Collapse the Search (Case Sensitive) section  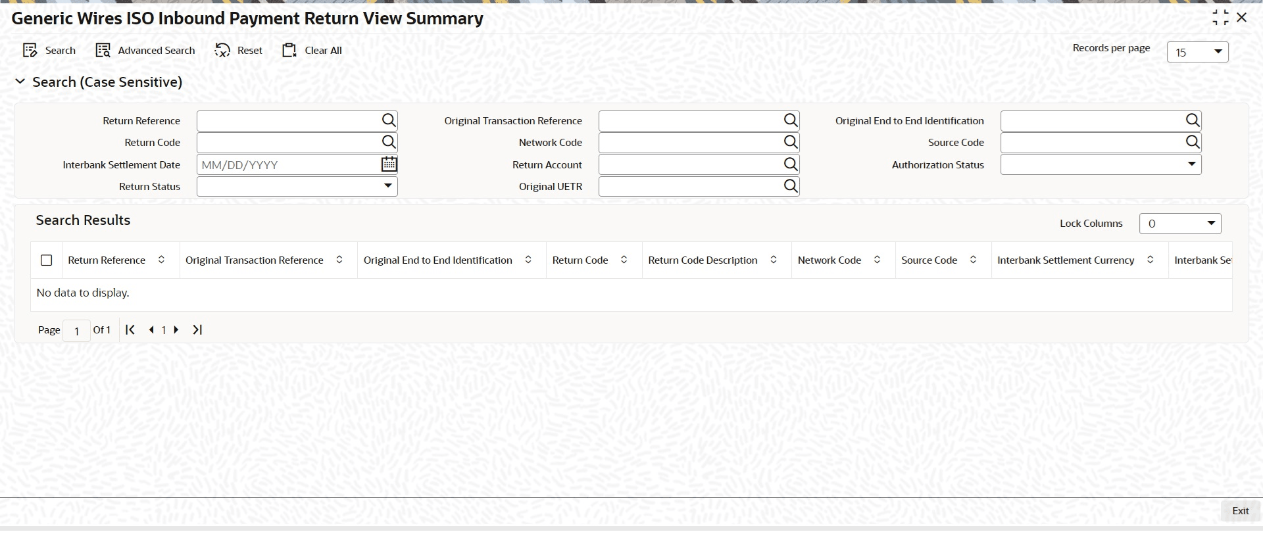click(20, 82)
